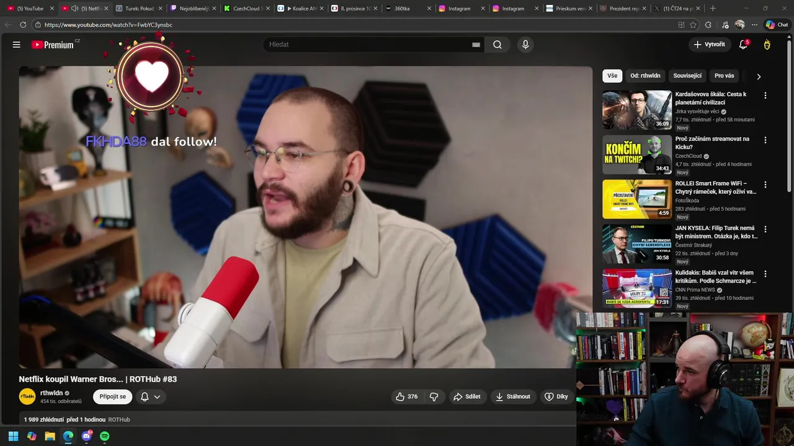
Task: Open more options for Kardašovova škála video
Action: 765,95
